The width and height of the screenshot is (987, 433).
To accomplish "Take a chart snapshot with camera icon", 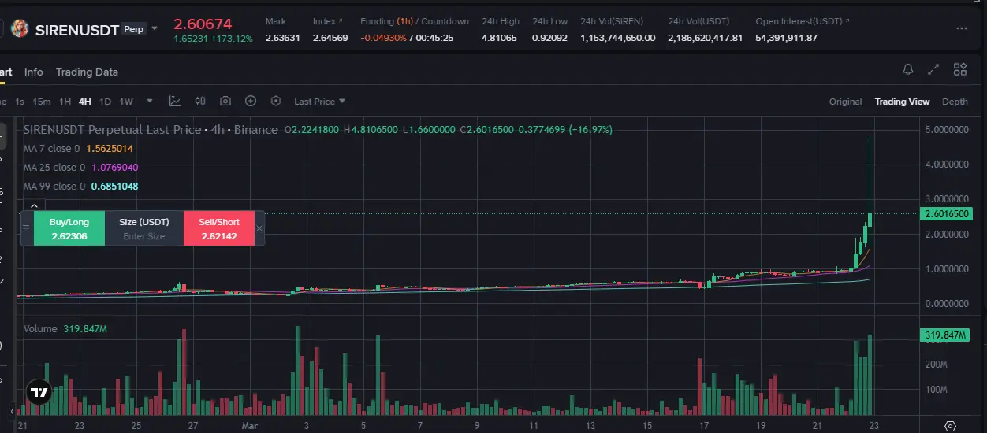I will 225,101.
